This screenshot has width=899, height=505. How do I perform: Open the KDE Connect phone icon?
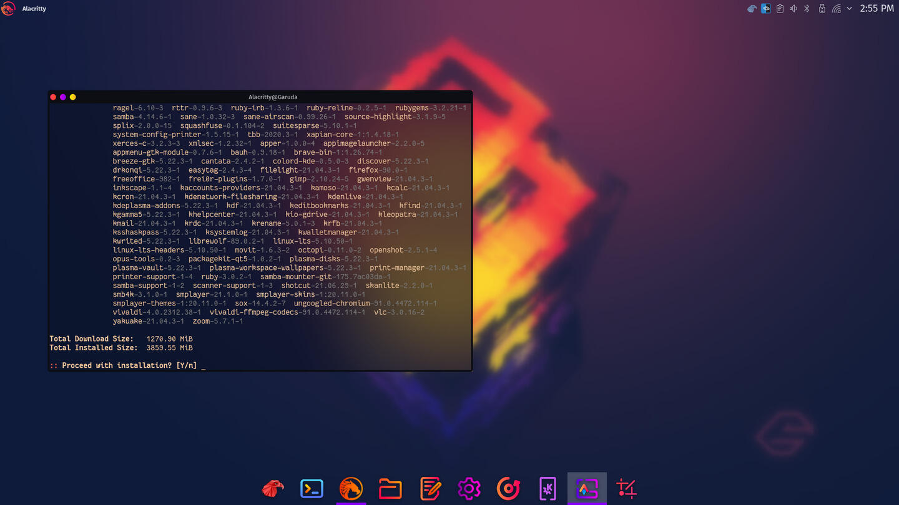(x=548, y=488)
